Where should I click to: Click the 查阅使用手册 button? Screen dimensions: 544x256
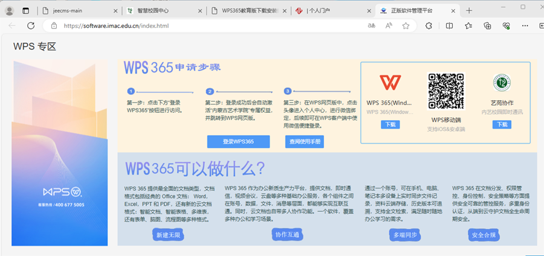(305, 142)
